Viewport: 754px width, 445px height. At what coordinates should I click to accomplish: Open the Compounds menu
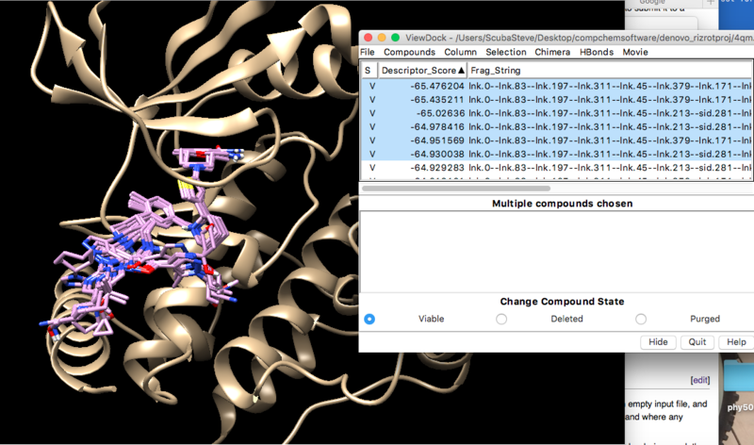[409, 52]
